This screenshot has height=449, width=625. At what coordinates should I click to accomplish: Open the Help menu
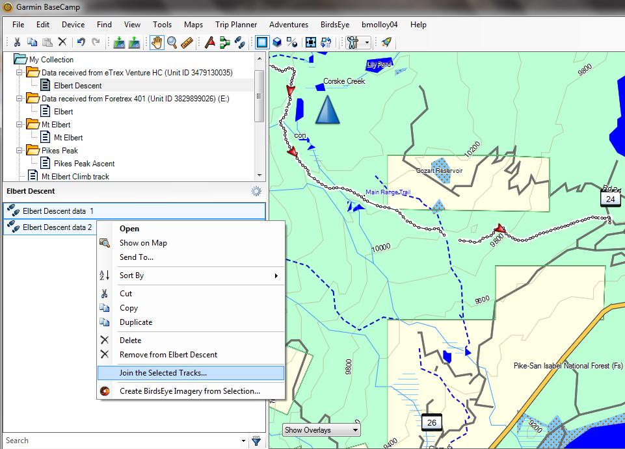tap(418, 25)
